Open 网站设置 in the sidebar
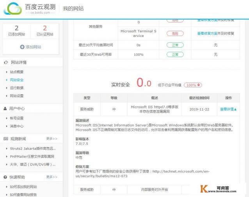Screen dimensions: 249x197 [x=17, y=96]
